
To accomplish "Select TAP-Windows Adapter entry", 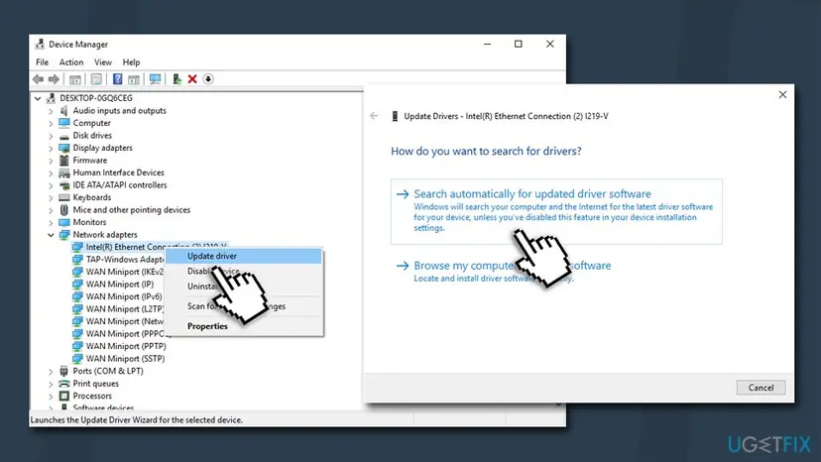I will click(x=125, y=260).
